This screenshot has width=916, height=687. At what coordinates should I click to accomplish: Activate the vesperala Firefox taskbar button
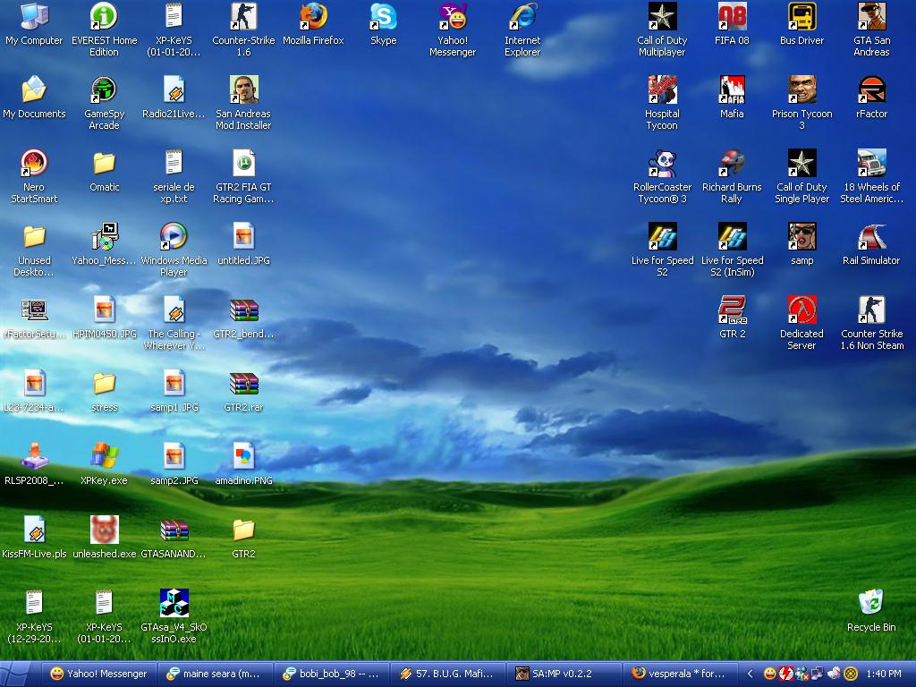[x=680, y=674]
